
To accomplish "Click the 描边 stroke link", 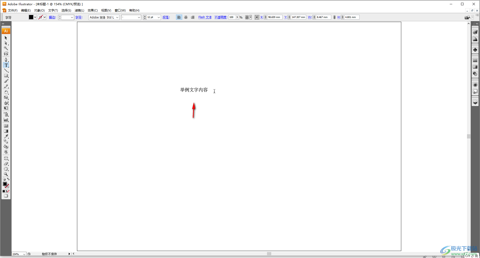I will click(x=52, y=17).
